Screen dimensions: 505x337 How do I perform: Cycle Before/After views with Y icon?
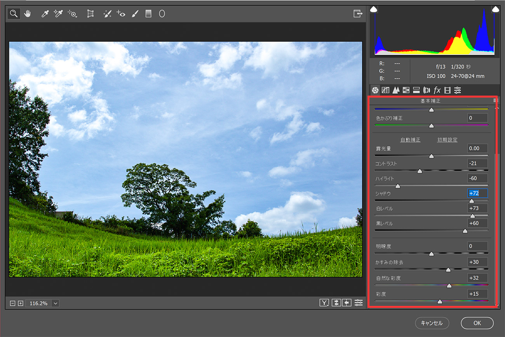point(324,302)
